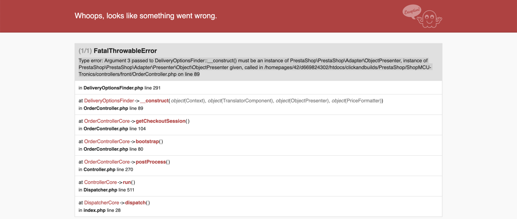Click the Controller.php line 270 entry
The height and width of the screenshot is (219, 517).
click(x=106, y=169)
